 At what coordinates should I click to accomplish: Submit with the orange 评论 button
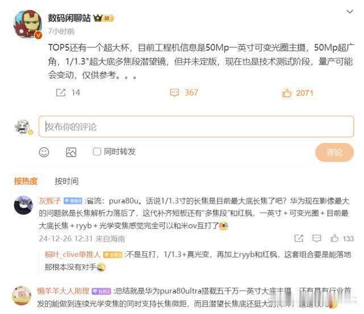[334, 152]
